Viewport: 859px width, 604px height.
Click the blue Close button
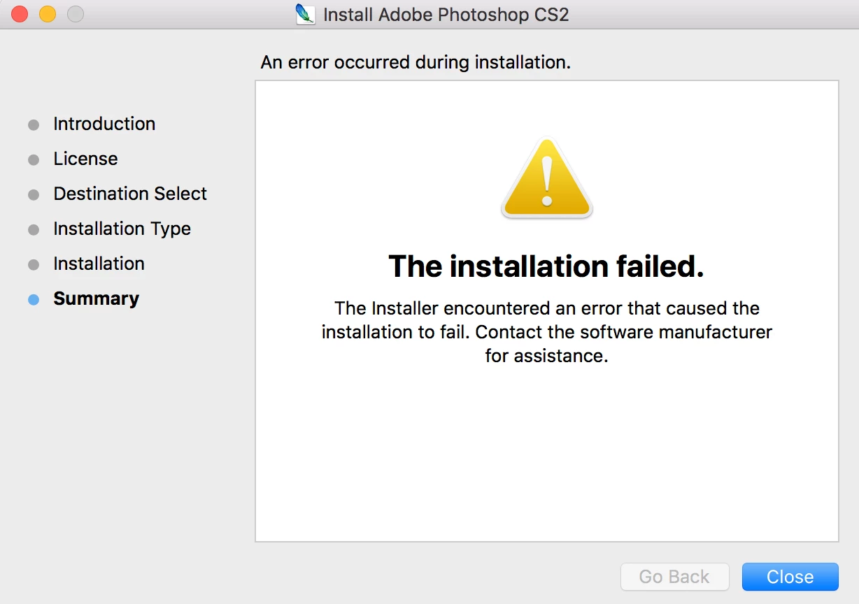click(790, 577)
